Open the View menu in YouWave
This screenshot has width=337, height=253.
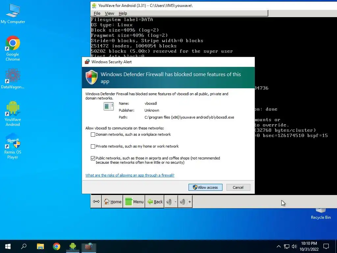point(109,13)
